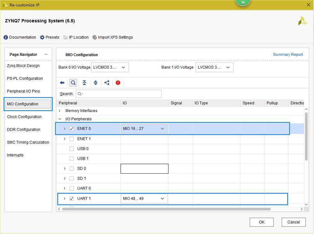Open the Summary Report link
314x234 pixels.
[288, 55]
